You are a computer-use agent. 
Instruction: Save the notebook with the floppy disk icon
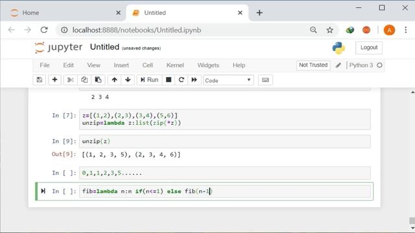pos(40,80)
